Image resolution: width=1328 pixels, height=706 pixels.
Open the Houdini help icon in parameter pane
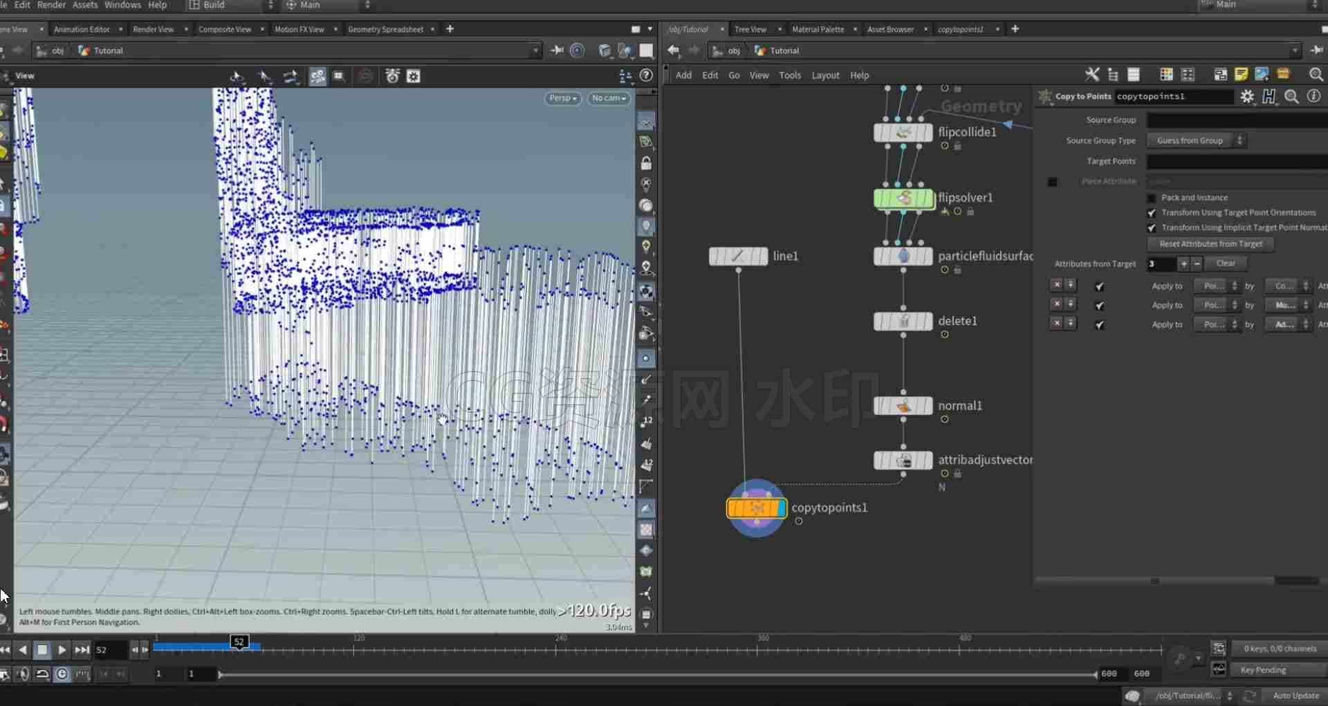tap(1269, 97)
